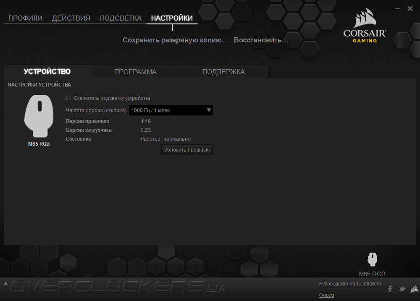Open the ПРОФИЛИ tab
Screen dimensions: 420x301
pos(25,18)
